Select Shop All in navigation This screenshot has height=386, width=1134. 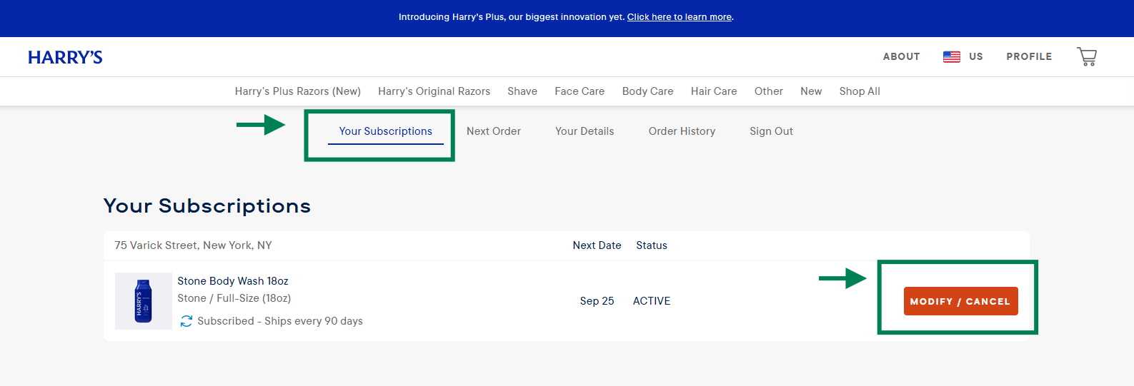coord(859,91)
